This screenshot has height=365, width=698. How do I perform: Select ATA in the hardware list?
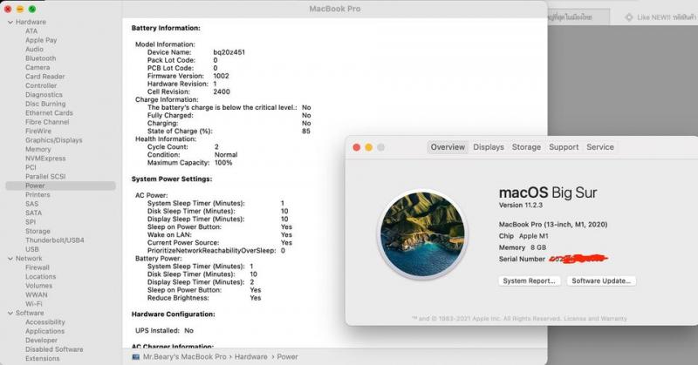point(31,31)
